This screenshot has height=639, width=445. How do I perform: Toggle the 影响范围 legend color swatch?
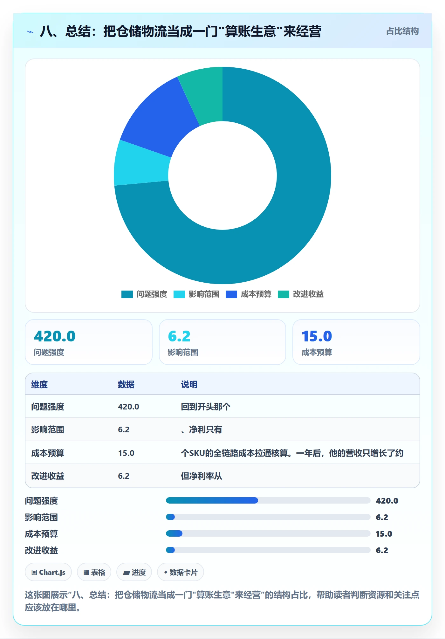(179, 294)
